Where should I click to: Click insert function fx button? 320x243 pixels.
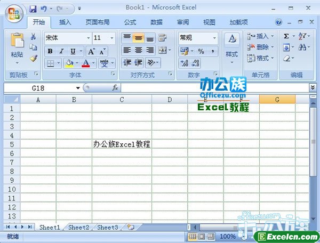click(x=115, y=87)
